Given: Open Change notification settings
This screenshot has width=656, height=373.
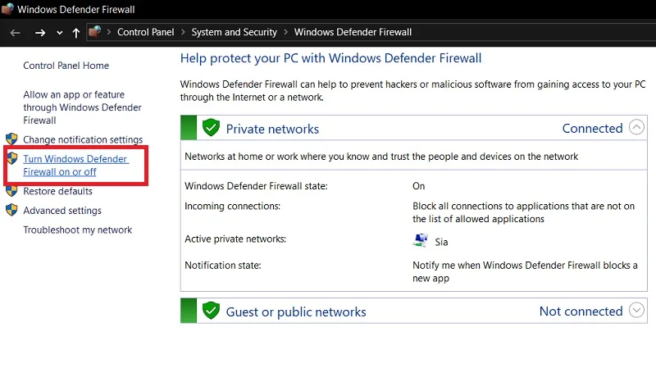Looking at the screenshot, I should point(83,139).
